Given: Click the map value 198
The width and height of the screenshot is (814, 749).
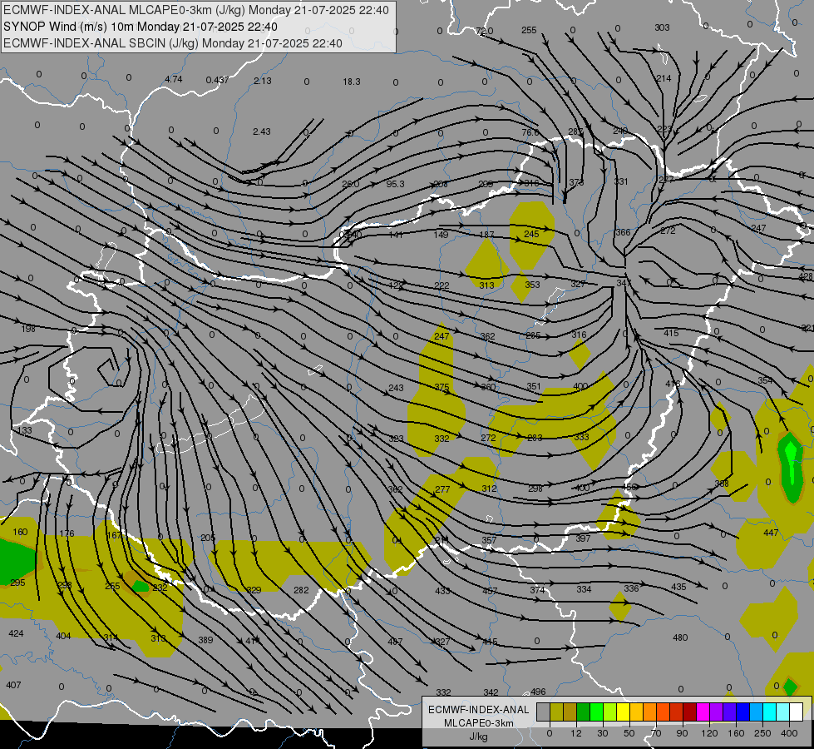Looking at the screenshot, I should click(x=28, y=329).
